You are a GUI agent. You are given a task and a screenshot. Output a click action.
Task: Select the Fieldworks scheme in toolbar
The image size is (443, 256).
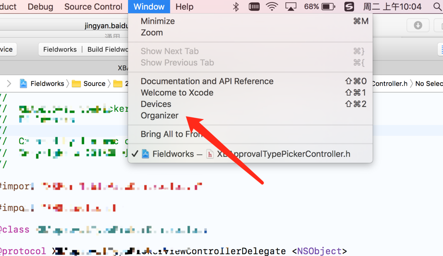pyautogui.click(x=60, y=49)
